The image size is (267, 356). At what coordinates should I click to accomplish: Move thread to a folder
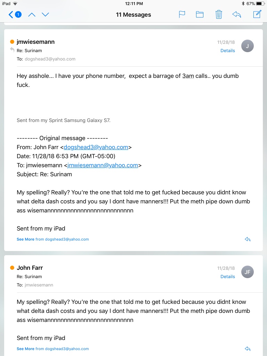(x=200, y=15)
